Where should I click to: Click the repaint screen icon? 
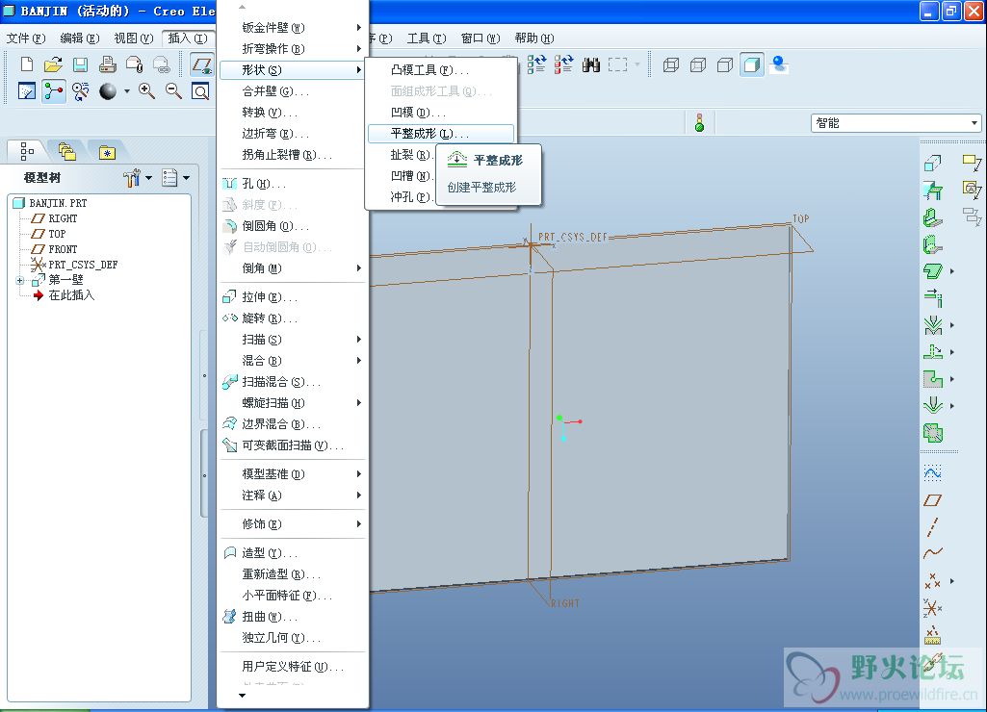pyautogui.click(x=26, y=91)
